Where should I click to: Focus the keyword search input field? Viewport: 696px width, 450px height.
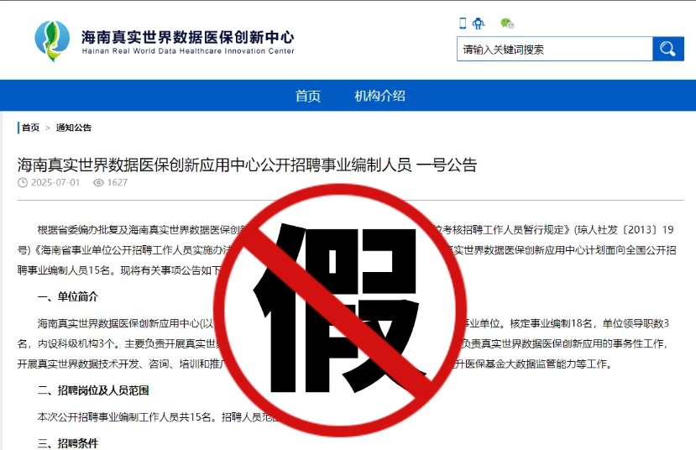point(554,49)
